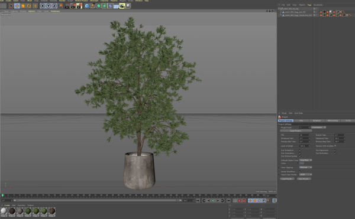The image size is (355, 219).
Task: Click the project Color swatch
Action: pyautogui.click(x=302, y=164)
